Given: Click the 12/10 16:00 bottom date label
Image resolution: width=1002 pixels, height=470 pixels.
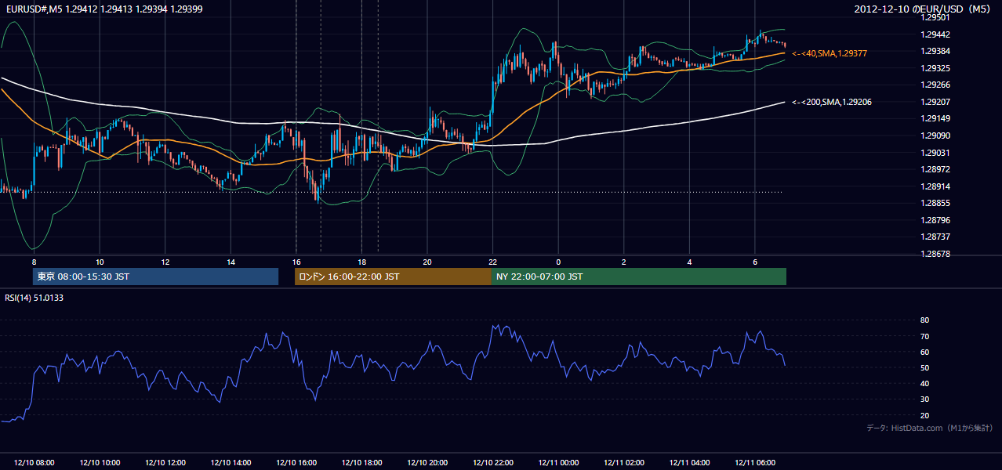Looking at the screenshot, I should click(296, 463).
